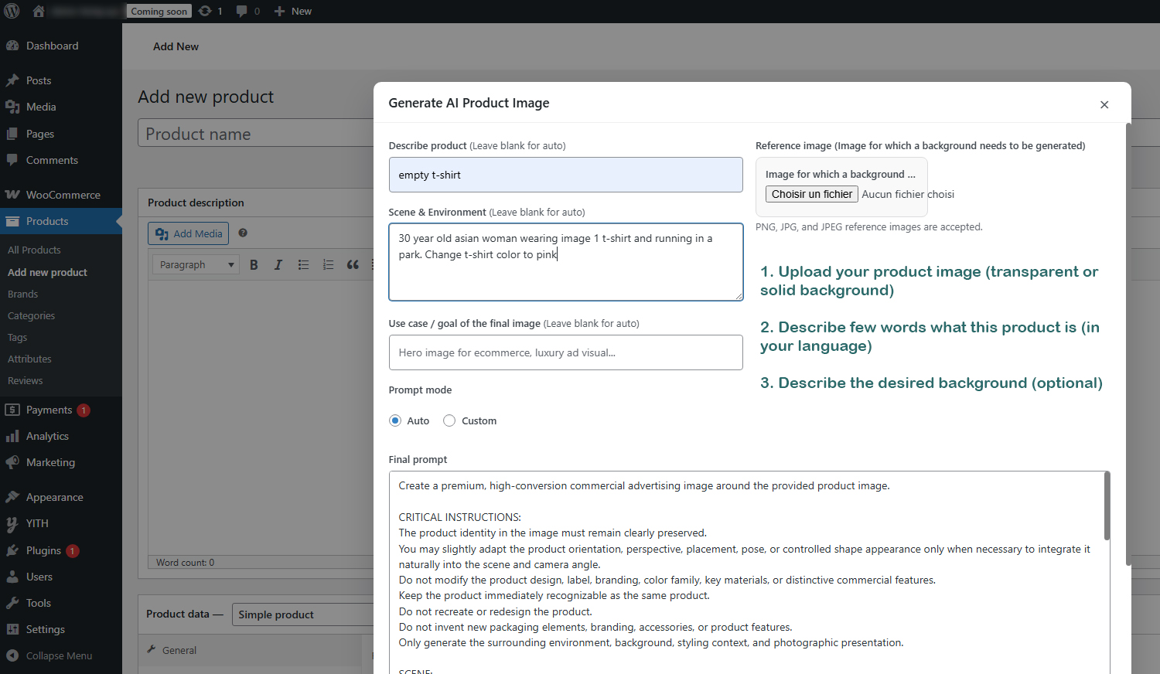
Task: Click Choisir un fichier upload button
Action: pyautogui.click(x=812, y=194)
